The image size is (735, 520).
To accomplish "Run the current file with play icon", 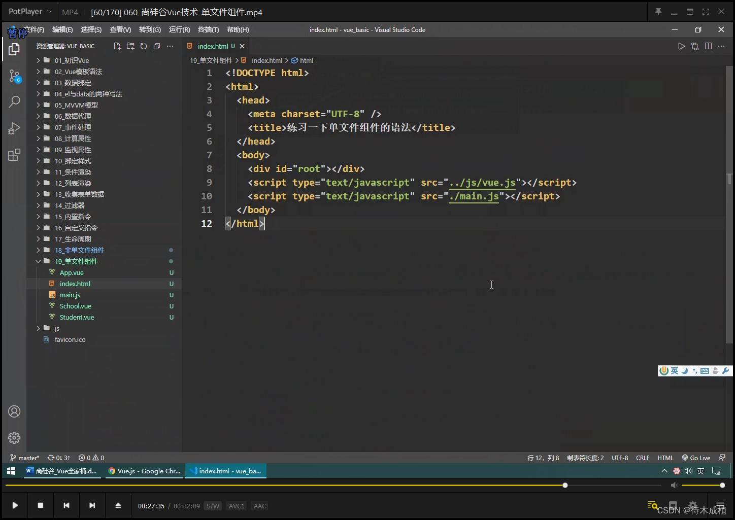I will tap(681, 46).
